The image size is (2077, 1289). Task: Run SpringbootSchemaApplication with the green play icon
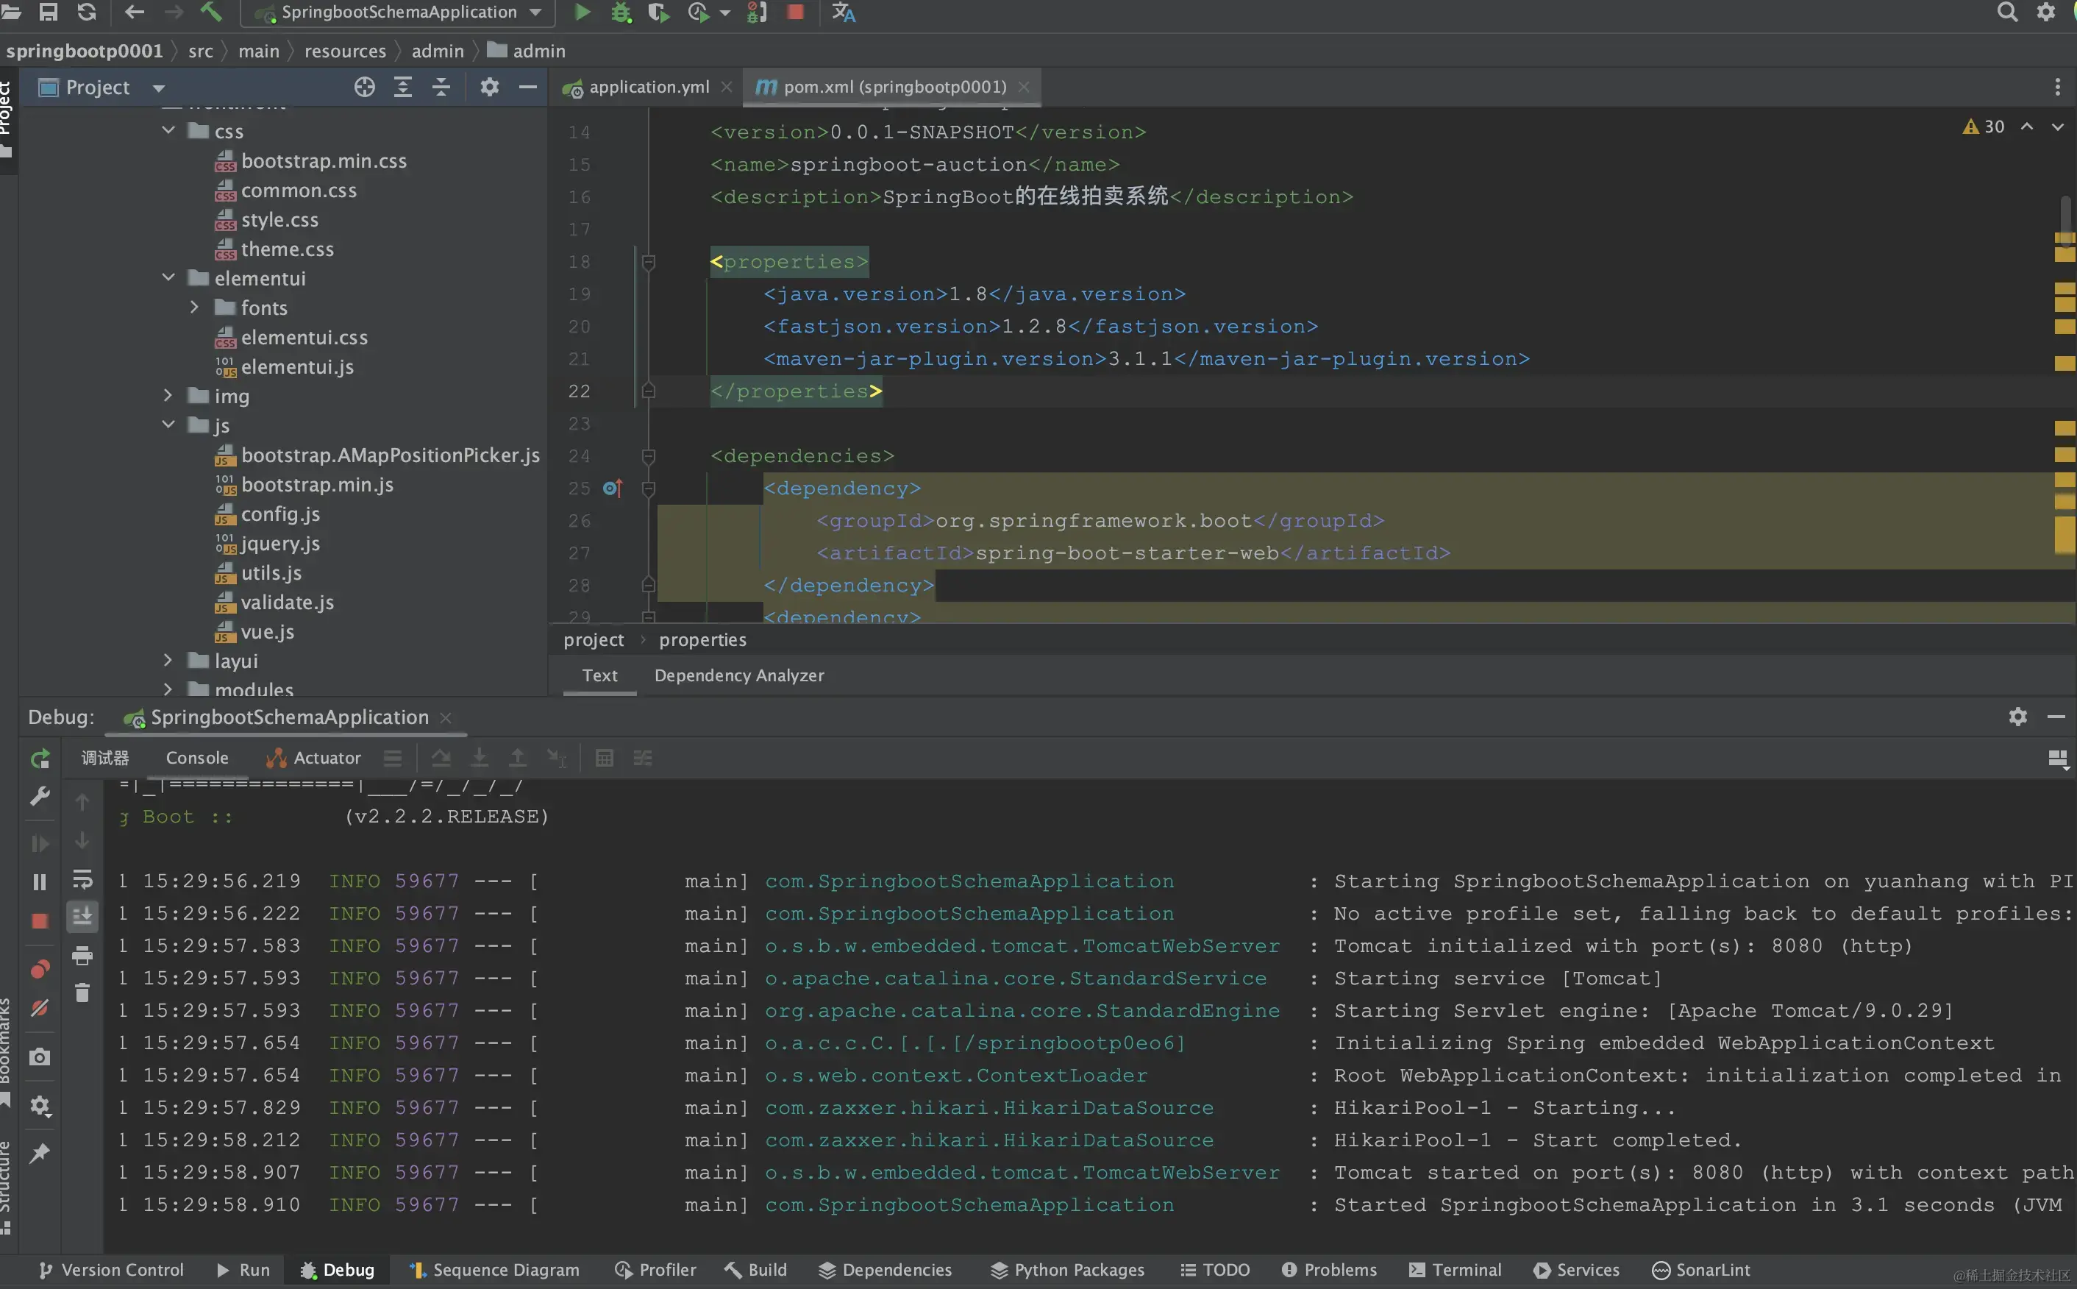(582, 12)
